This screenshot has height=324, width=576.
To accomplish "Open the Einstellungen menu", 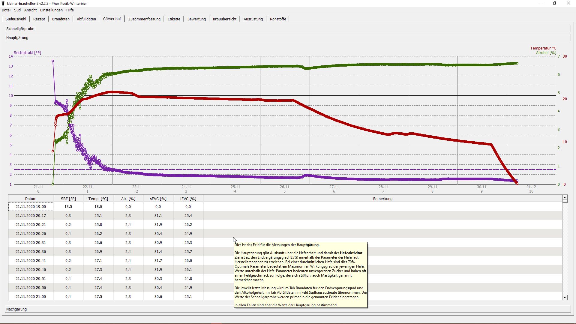I will [x=51, y=10].
